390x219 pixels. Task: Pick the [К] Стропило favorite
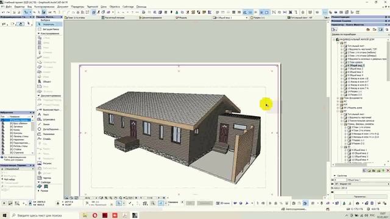17,153
